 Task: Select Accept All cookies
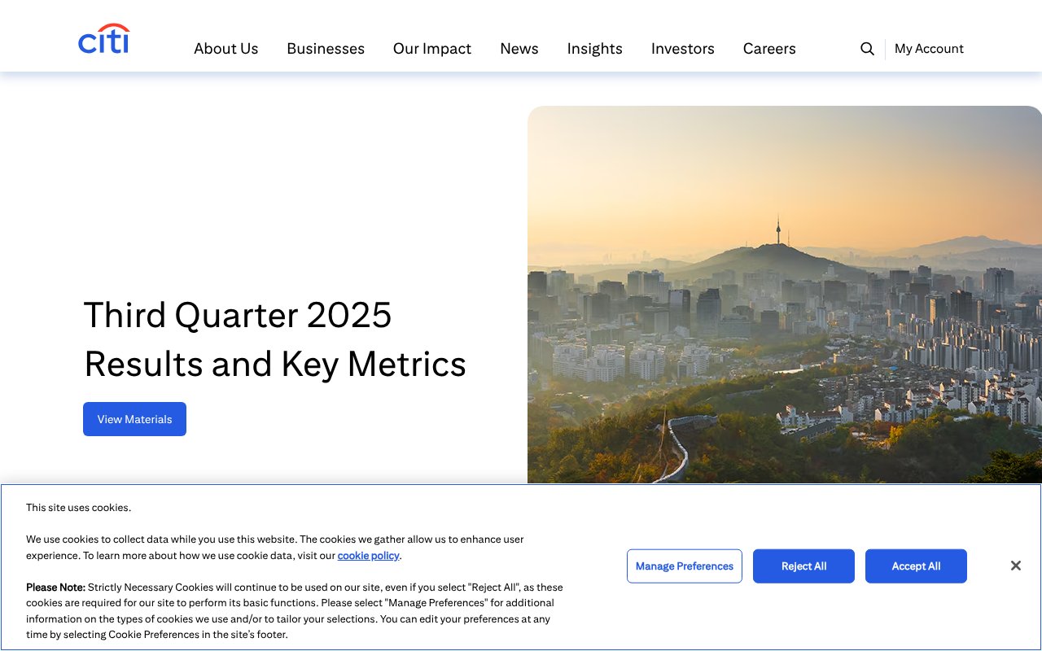pyautogui.click(x=916, y=566)
